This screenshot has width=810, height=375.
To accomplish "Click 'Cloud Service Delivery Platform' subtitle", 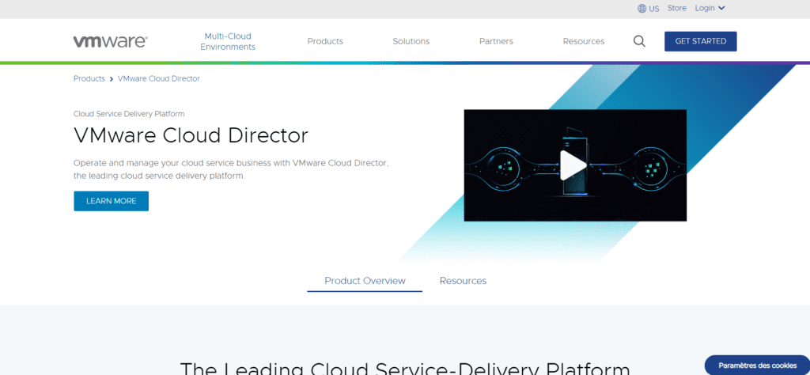I will pos(129,114).
